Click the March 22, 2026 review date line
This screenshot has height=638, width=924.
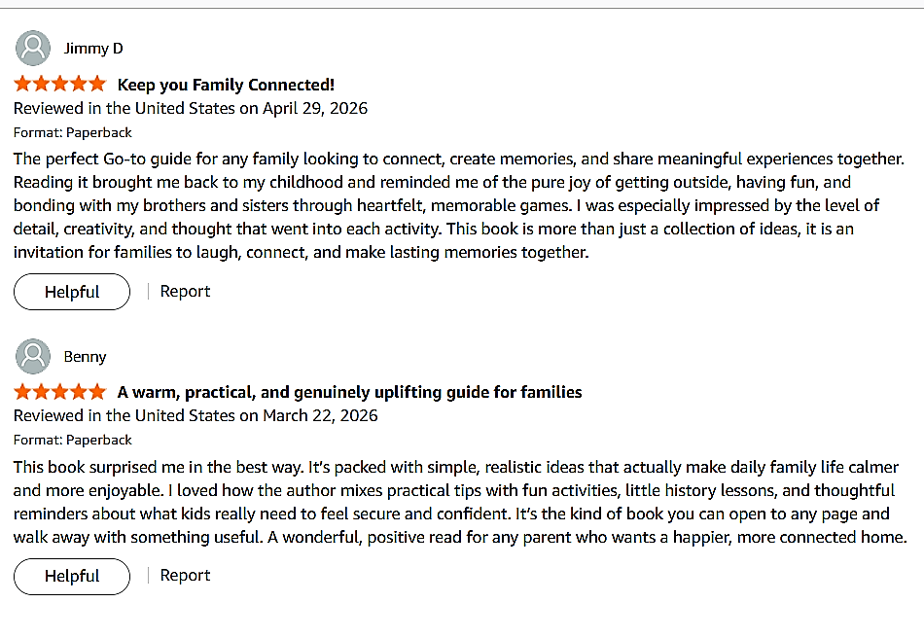195,416
